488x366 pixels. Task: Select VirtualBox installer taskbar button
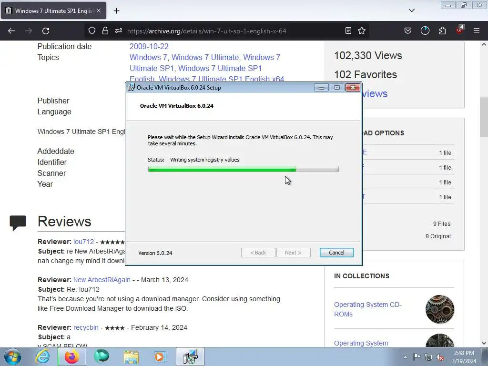(190, 356)
